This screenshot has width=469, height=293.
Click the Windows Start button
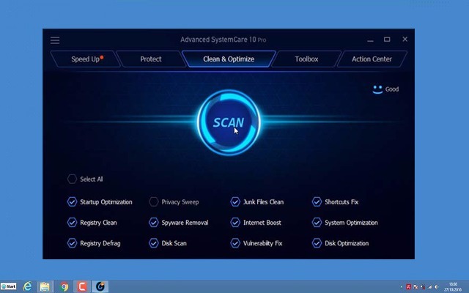pyautogui.click(x=9, y=286)
